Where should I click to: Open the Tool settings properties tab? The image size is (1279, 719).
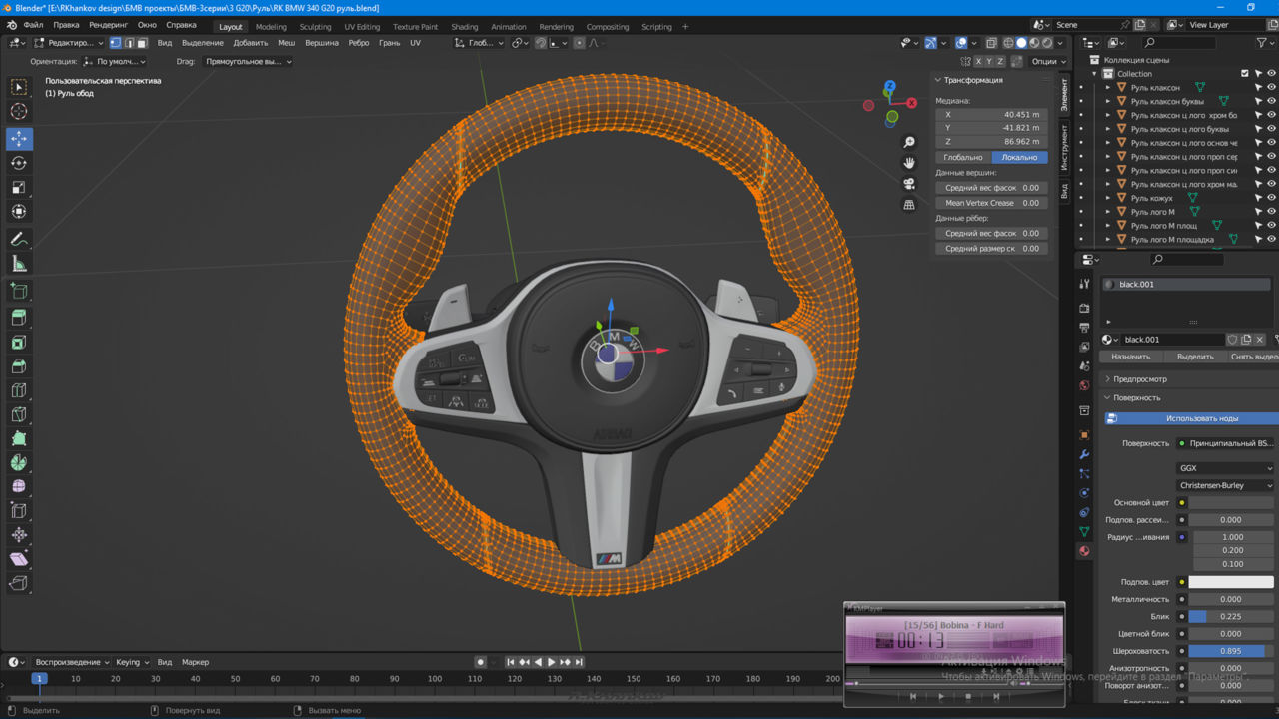[1084, 284]
